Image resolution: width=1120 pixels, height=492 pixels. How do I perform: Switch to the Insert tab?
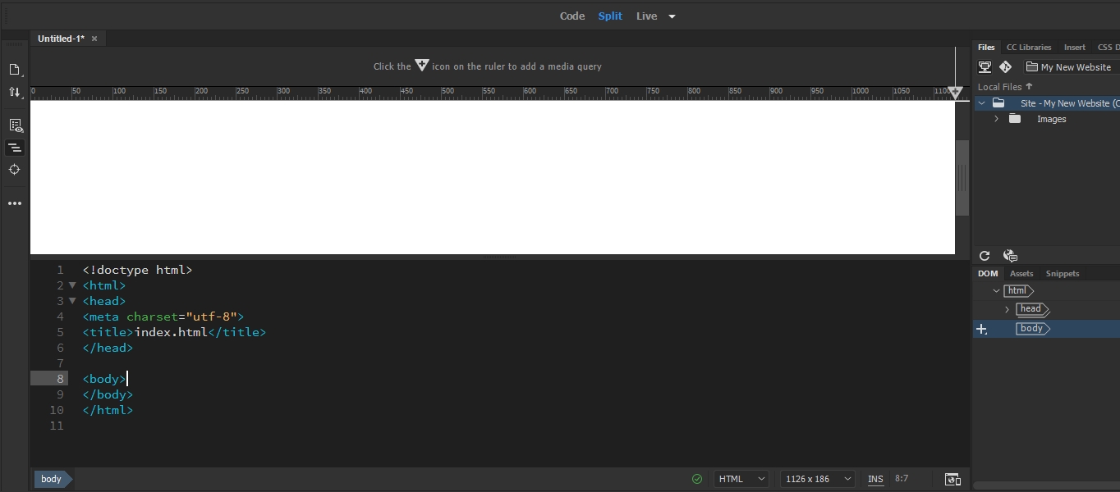tap(1074, 47)
